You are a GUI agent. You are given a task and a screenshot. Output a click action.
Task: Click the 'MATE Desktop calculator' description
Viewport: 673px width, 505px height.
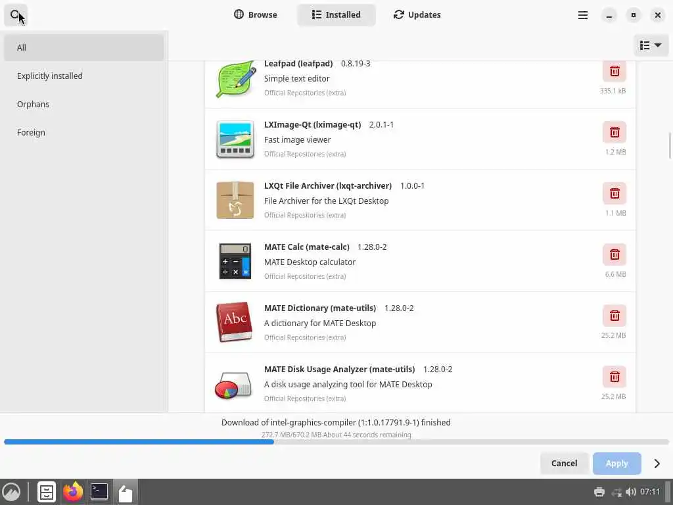[x=310, y=262]
